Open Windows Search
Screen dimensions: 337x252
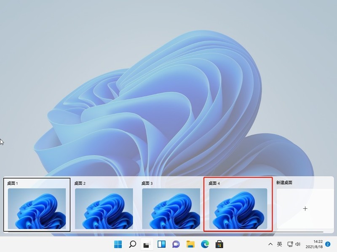coord(131,244)
